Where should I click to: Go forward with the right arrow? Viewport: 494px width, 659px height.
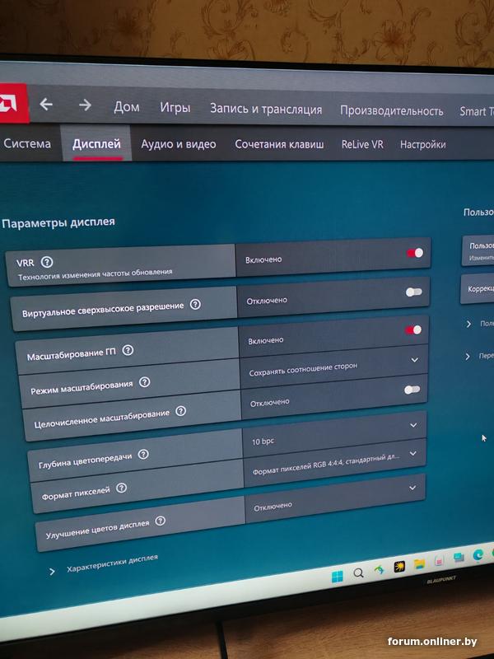click(x=85, y=105)
